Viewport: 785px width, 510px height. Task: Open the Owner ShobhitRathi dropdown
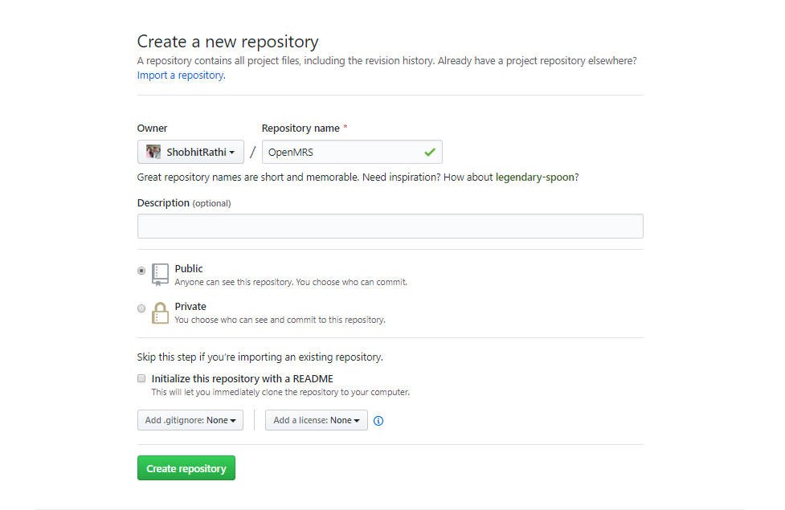click(190, 152)
